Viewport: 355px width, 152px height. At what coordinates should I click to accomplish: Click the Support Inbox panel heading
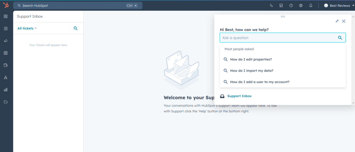pos(30,16)
